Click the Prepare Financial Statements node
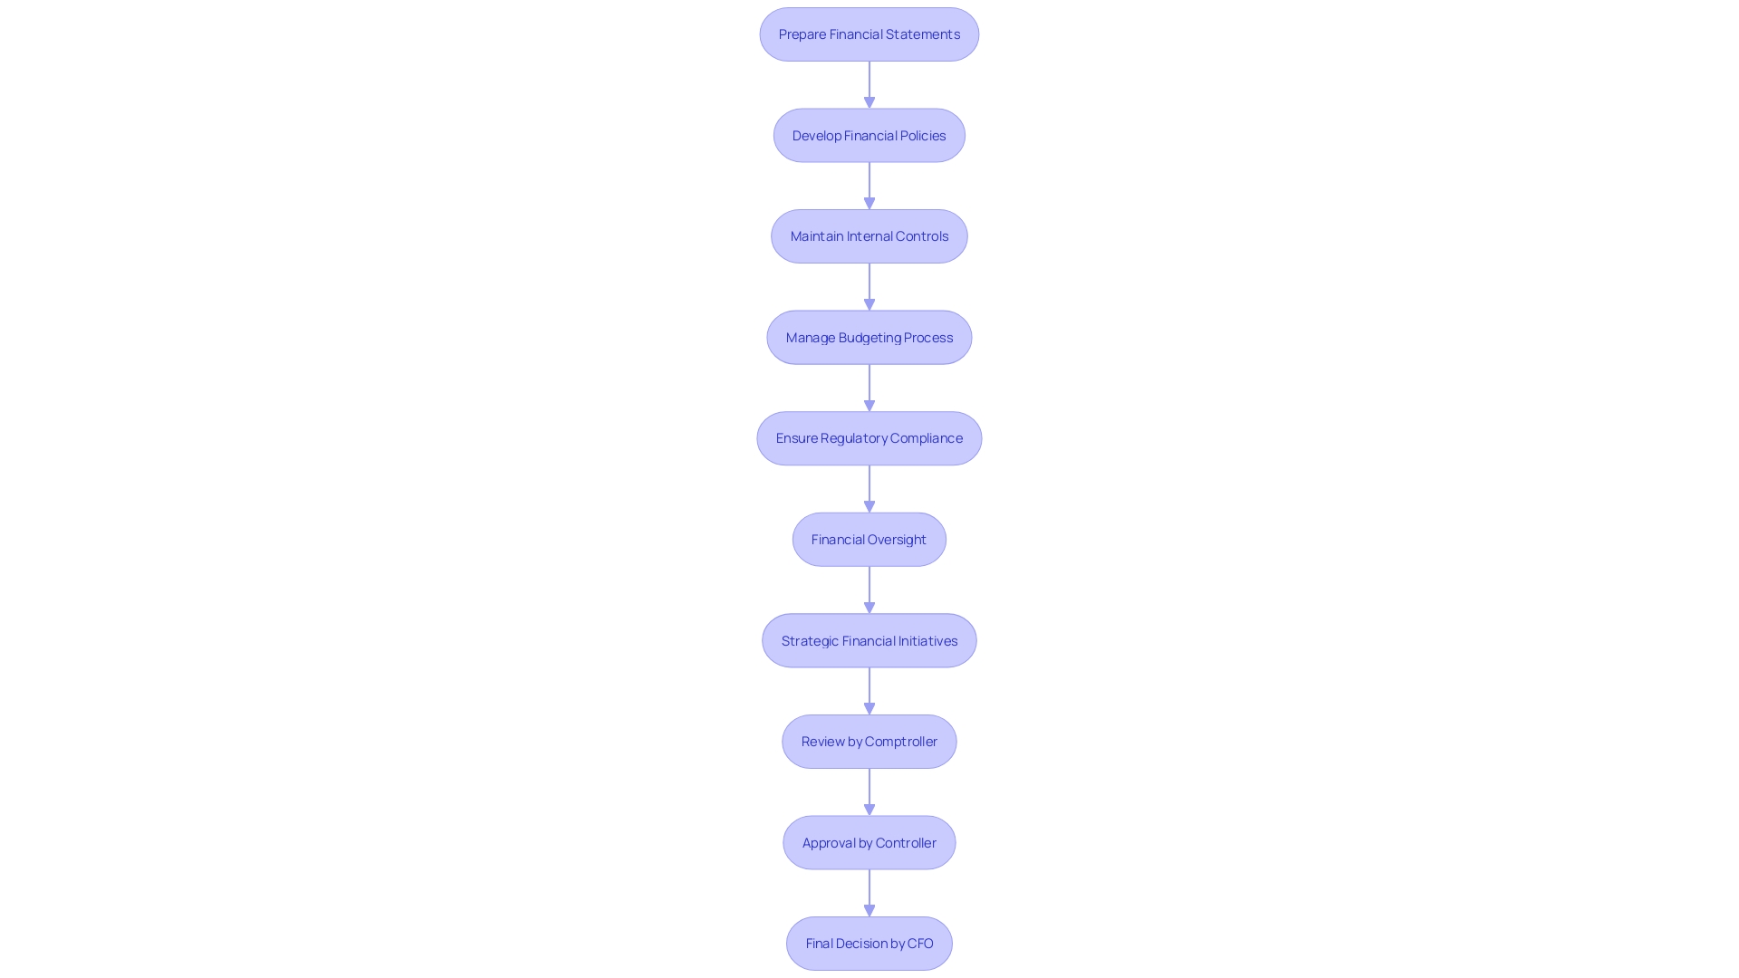This screenshot has width=1739, height=978. point(869,34)
